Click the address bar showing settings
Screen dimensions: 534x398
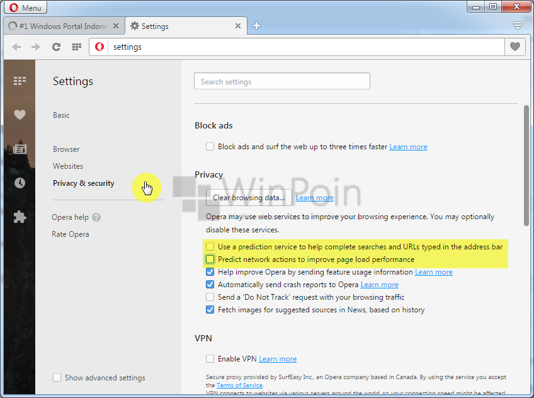pos(307,47)
